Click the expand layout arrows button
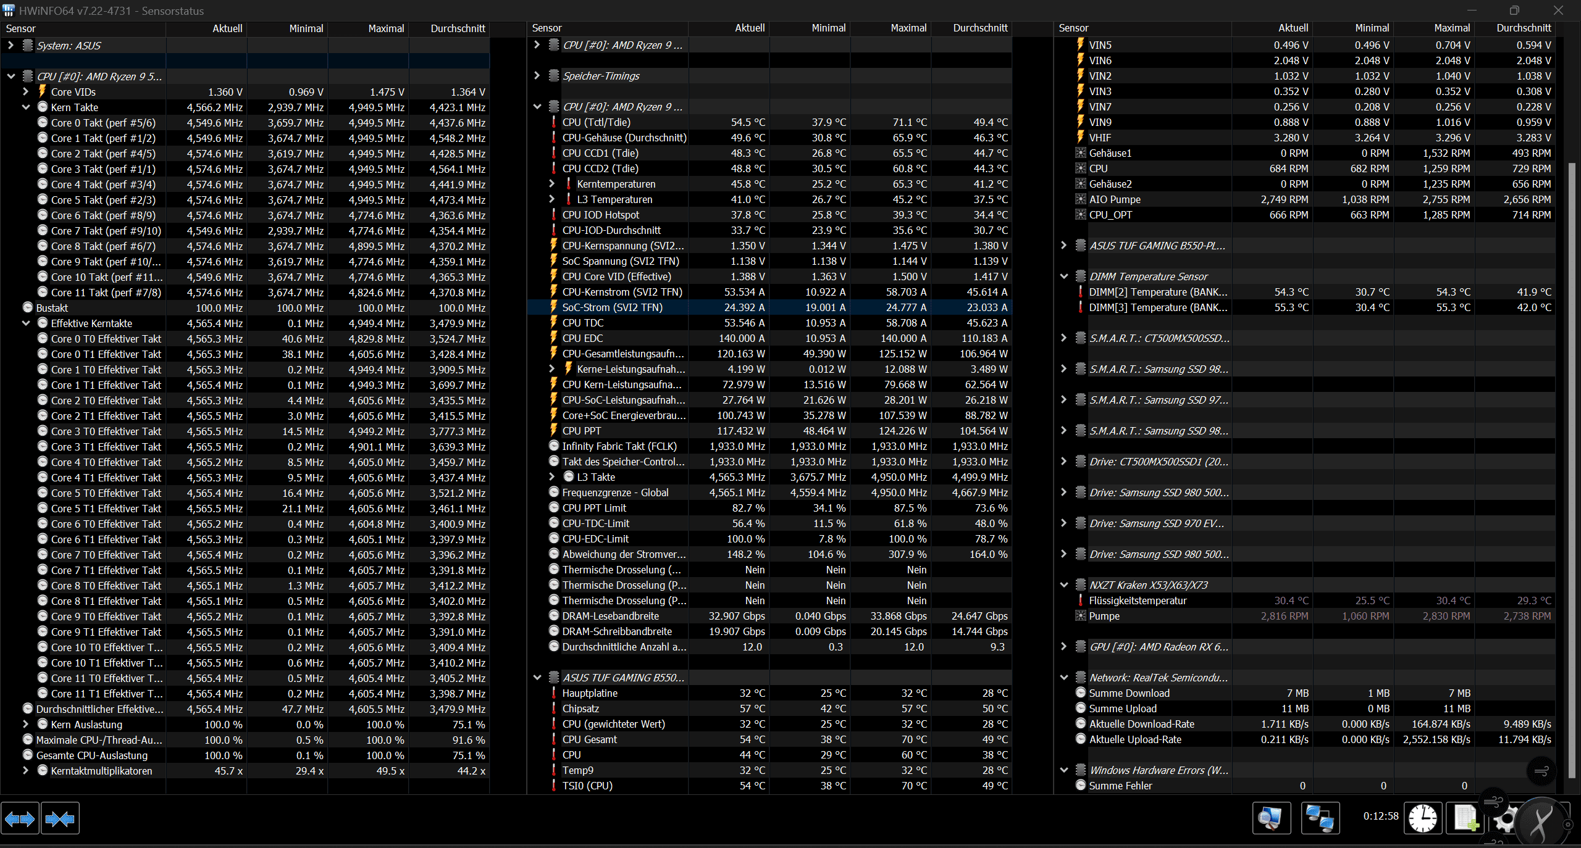The image size is (1581, 848). (20, 818)
